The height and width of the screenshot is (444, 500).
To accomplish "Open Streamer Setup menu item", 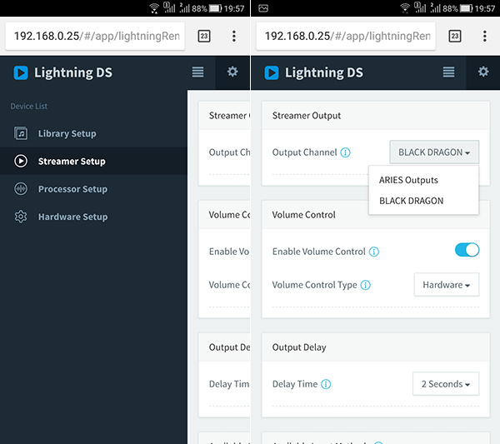I will pos(93,161).
